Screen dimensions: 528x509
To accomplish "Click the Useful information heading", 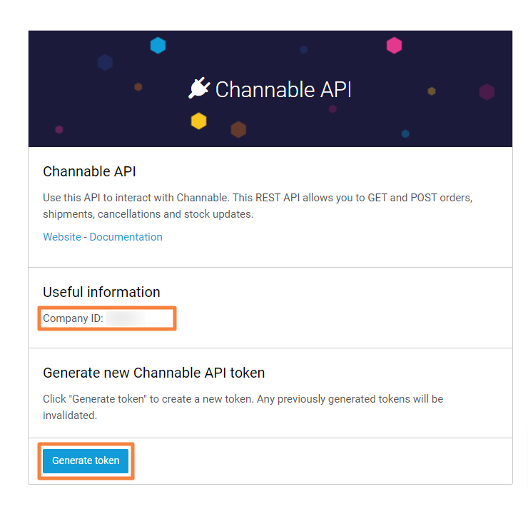I will [101, 292].
